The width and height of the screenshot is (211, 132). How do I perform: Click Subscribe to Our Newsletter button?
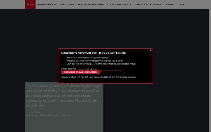[80, 72]
